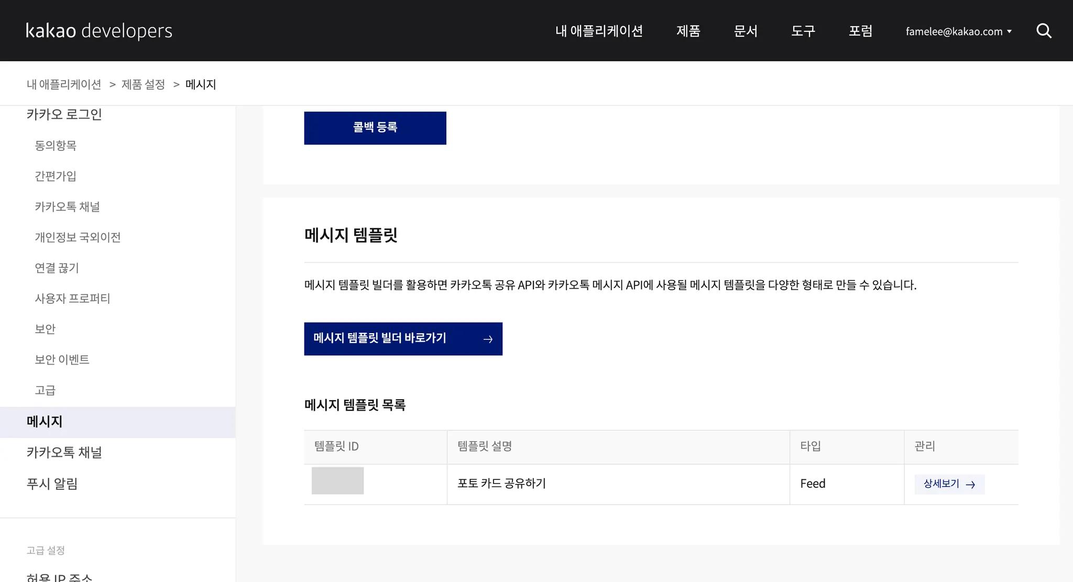Viewport: 1073px width, 582px height.
Task: Open 내 애플리케이션 in top navigation
Action: (x=599, y=31)
